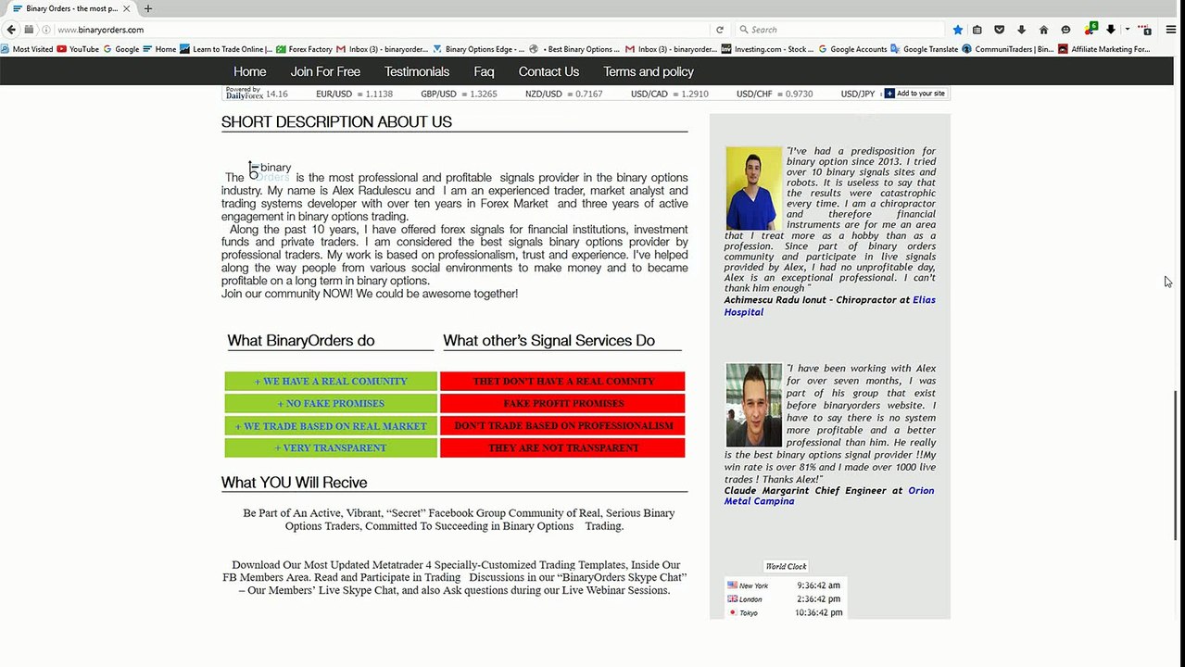Open the browser hamburger menu
Screen dimensions: 1185x667
pyautogui.click(x=1171, y=30)
